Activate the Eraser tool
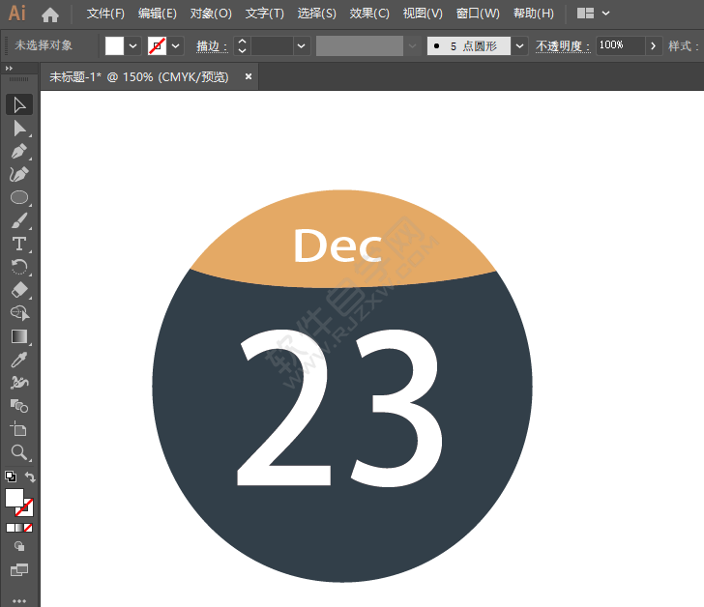704x607 pixels. tap(19, 290)
